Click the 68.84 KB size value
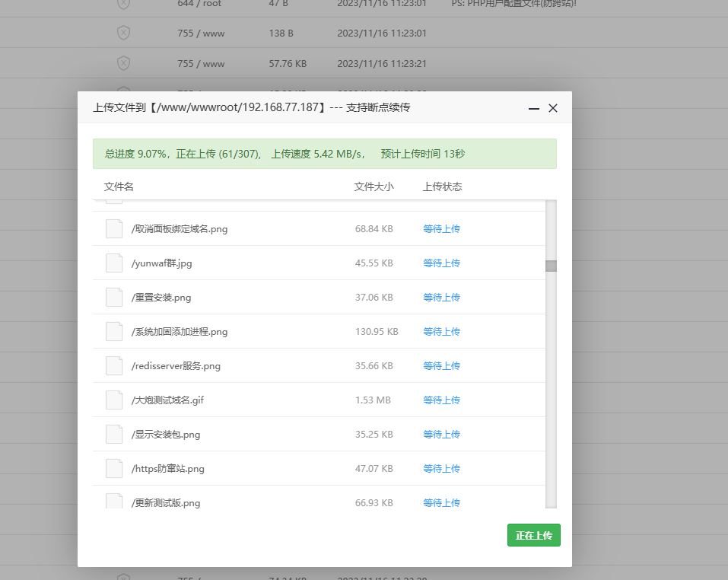The image size is (728, 580). click(374, 229)
